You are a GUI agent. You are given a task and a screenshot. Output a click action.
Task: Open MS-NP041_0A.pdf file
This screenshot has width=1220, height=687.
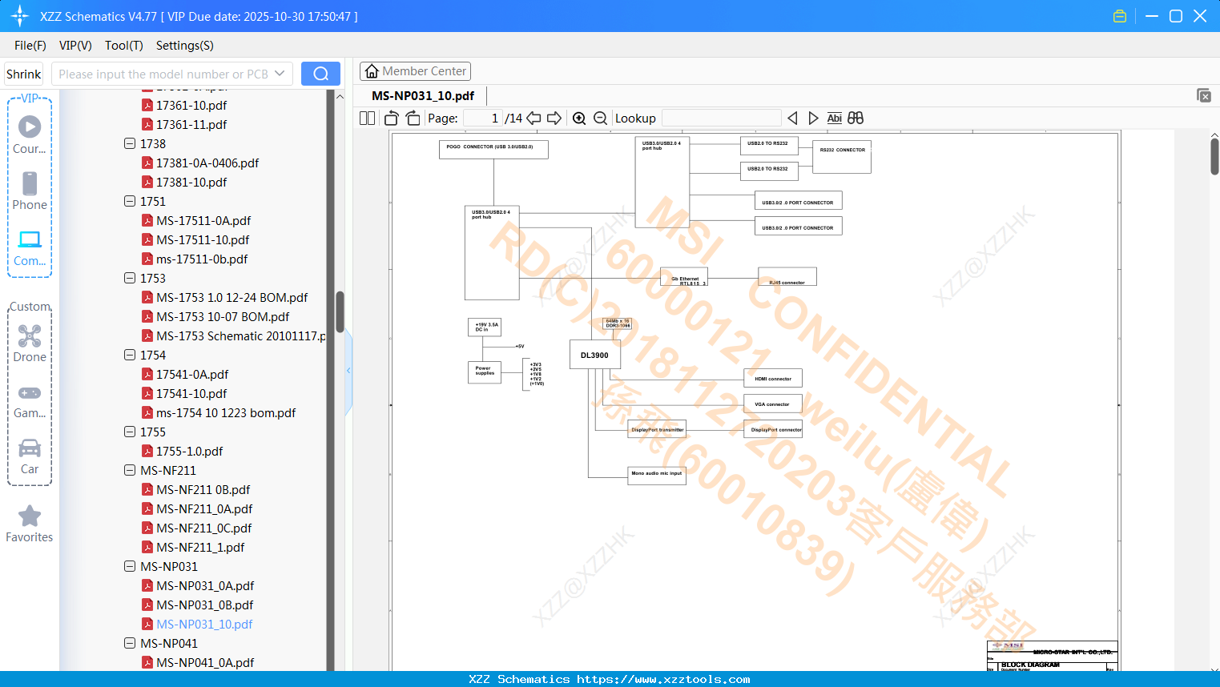coord(205,662)
